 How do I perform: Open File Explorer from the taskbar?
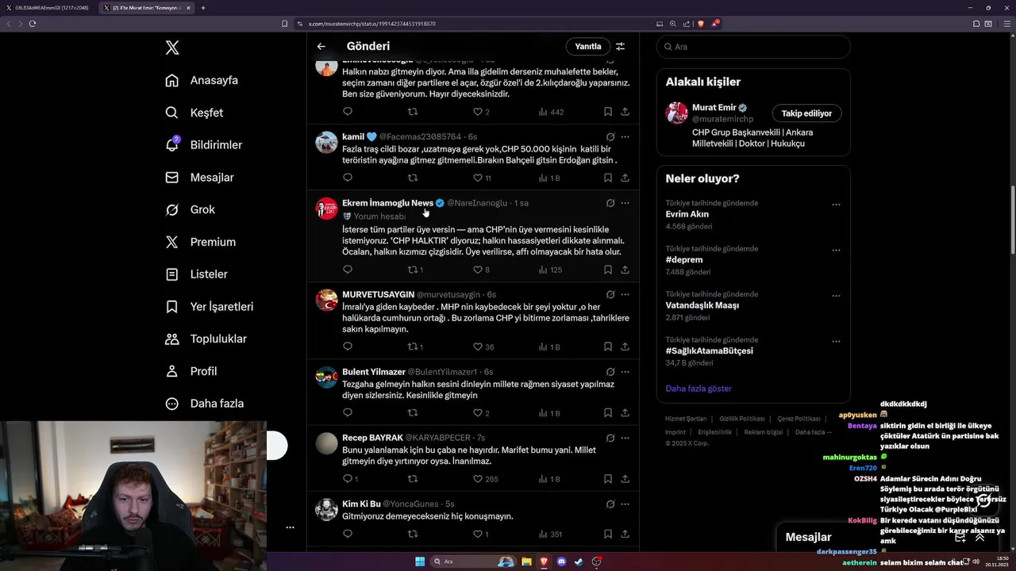(526, 561)
